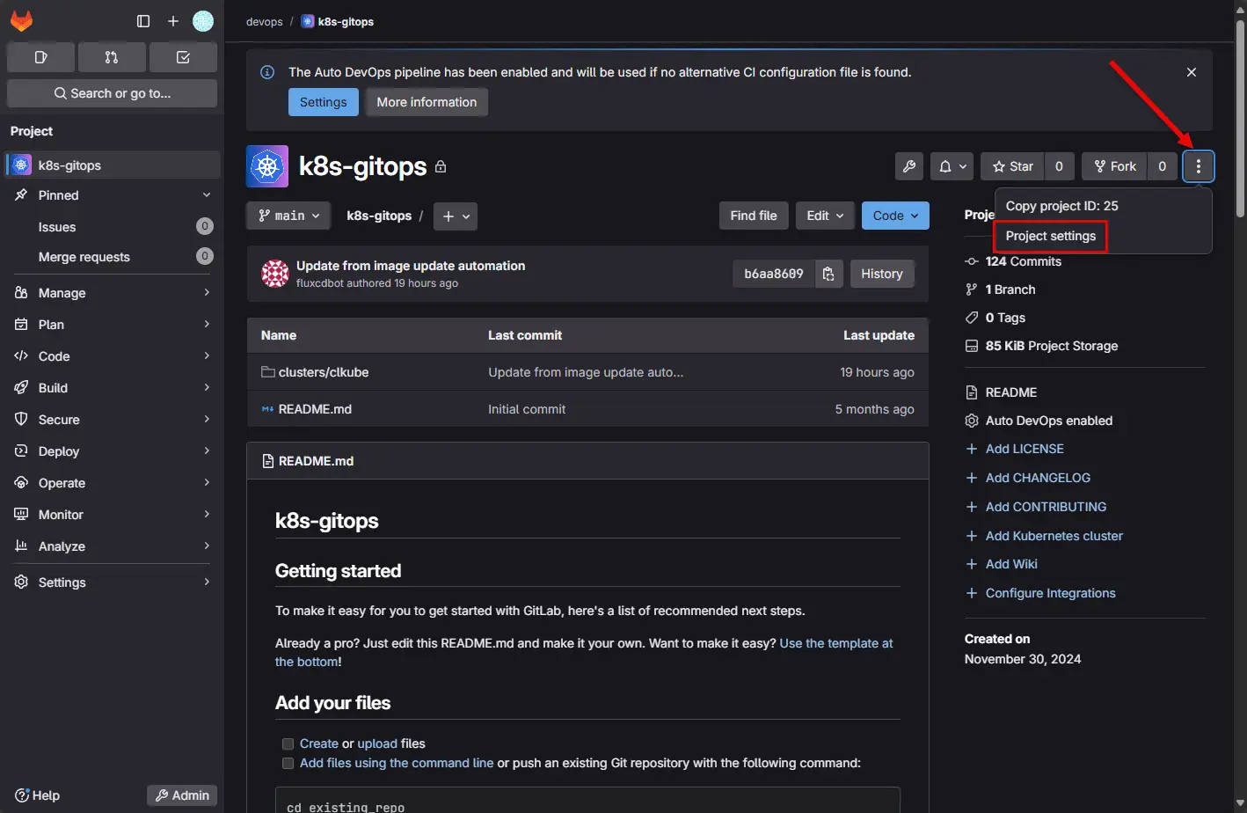The width and height of the screenshot is (1247, 813).
Task: Toggle the sidebar collapse icon
Action: coord(143,21)
